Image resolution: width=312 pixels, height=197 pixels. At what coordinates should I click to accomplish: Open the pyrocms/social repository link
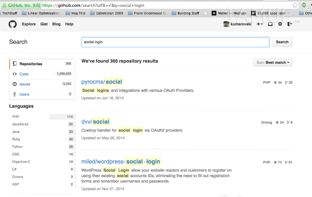point(102,82)
